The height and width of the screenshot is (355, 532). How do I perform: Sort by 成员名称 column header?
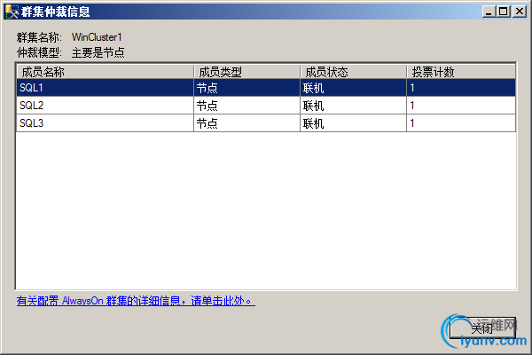[105, 72]
